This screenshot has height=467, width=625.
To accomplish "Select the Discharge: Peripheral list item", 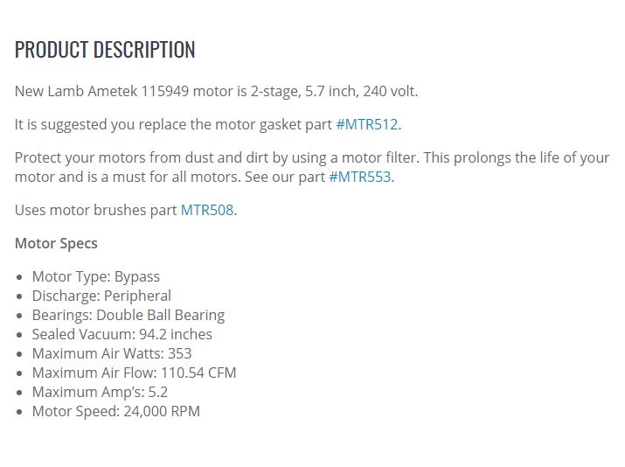I will 101,296.
